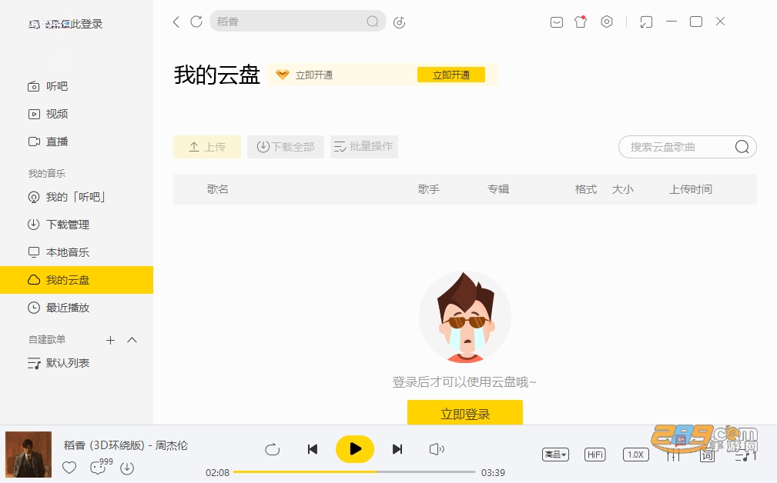Open the 999 comments bubble
The height and width of the screenshot is (483, 777).
click(101, 465)
